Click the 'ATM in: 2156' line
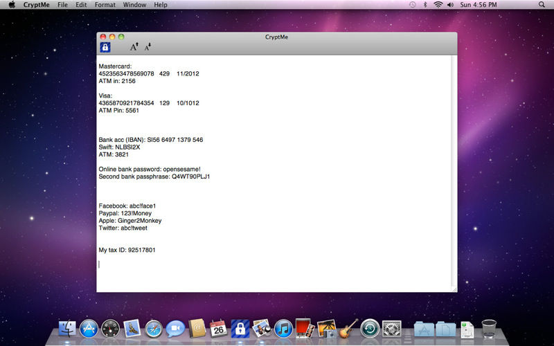 click(x=117, y=81)
